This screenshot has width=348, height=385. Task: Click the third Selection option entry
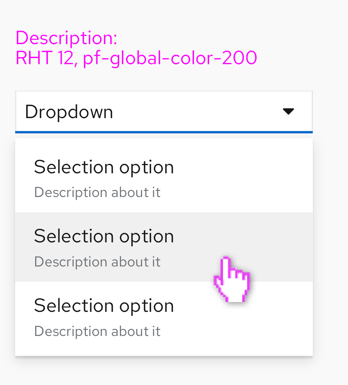point(104,306)
